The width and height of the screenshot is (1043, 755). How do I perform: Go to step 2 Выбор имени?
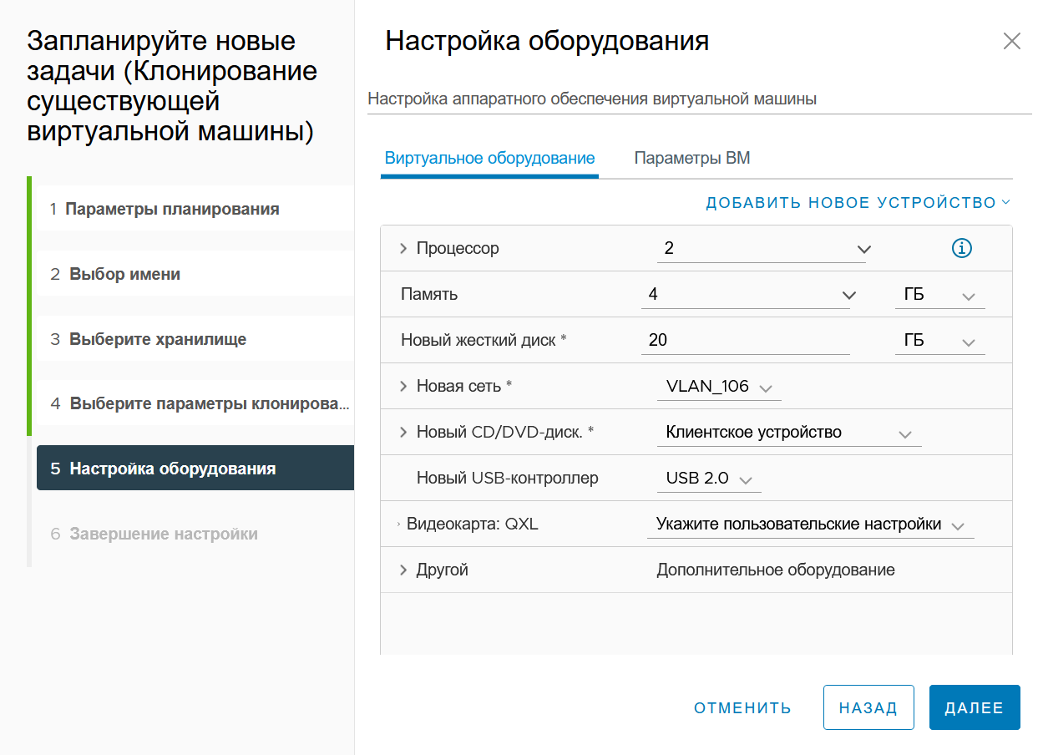coord(195,274)
